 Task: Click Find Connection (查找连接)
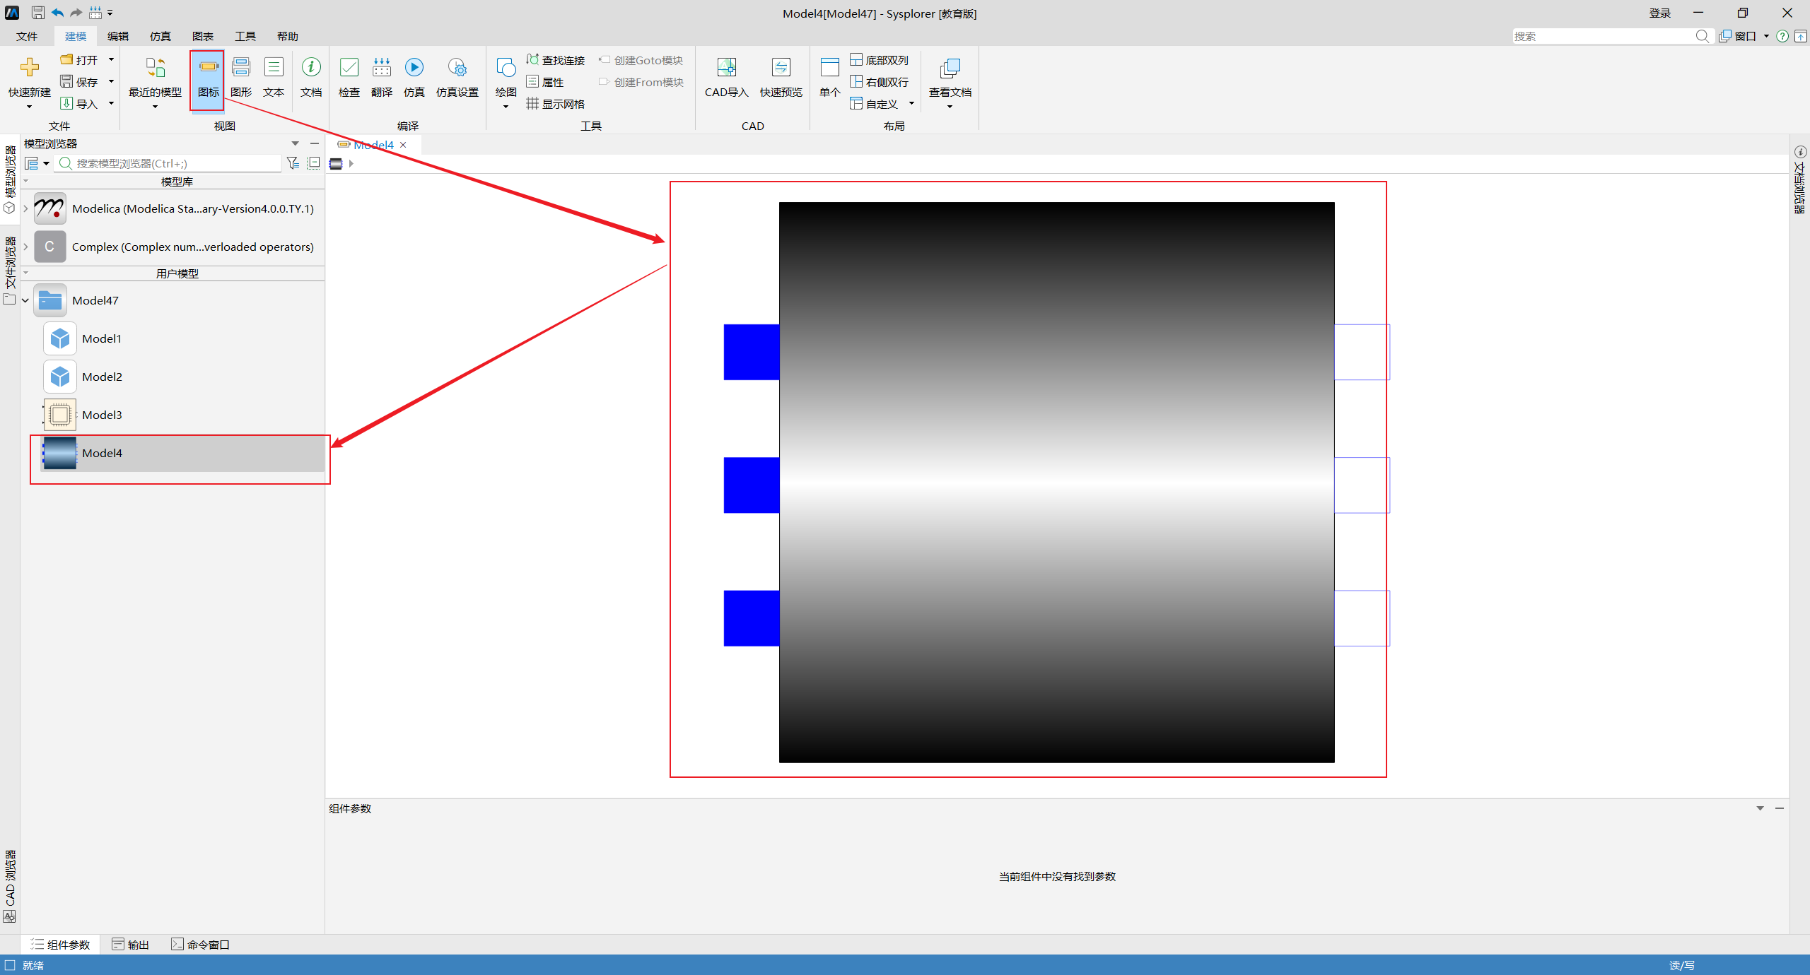[x=556, y=60]
